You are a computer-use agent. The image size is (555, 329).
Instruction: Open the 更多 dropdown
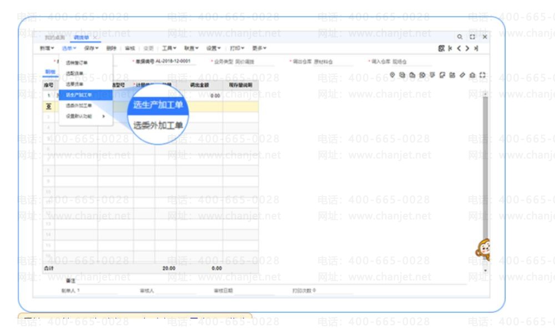click(x=259, y=48)
